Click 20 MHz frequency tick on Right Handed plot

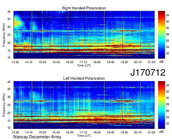pos(9,43)
